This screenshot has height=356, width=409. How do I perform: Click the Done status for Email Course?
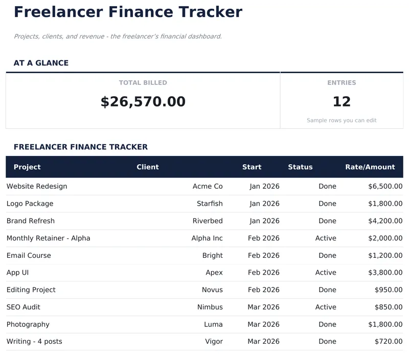point(327,255)
